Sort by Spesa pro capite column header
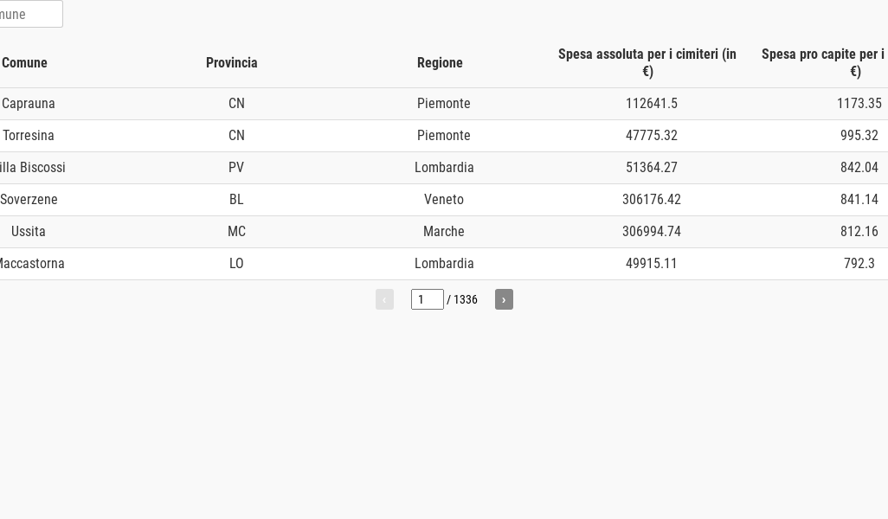 pos(825,63)
